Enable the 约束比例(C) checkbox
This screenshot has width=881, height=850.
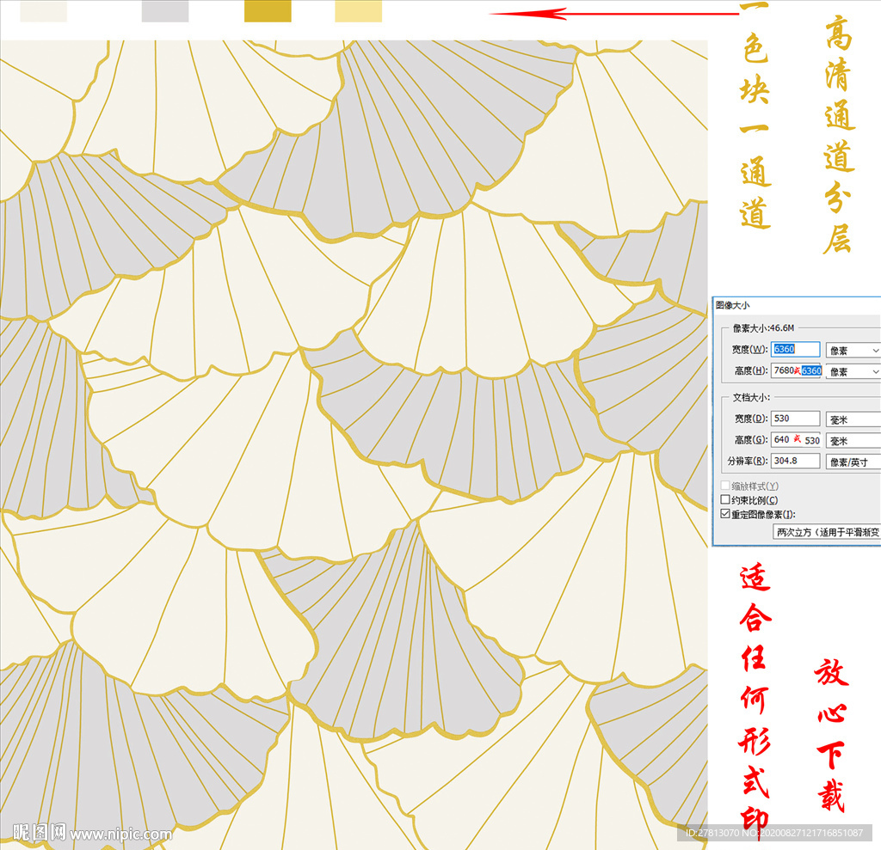tap(725, 500)
